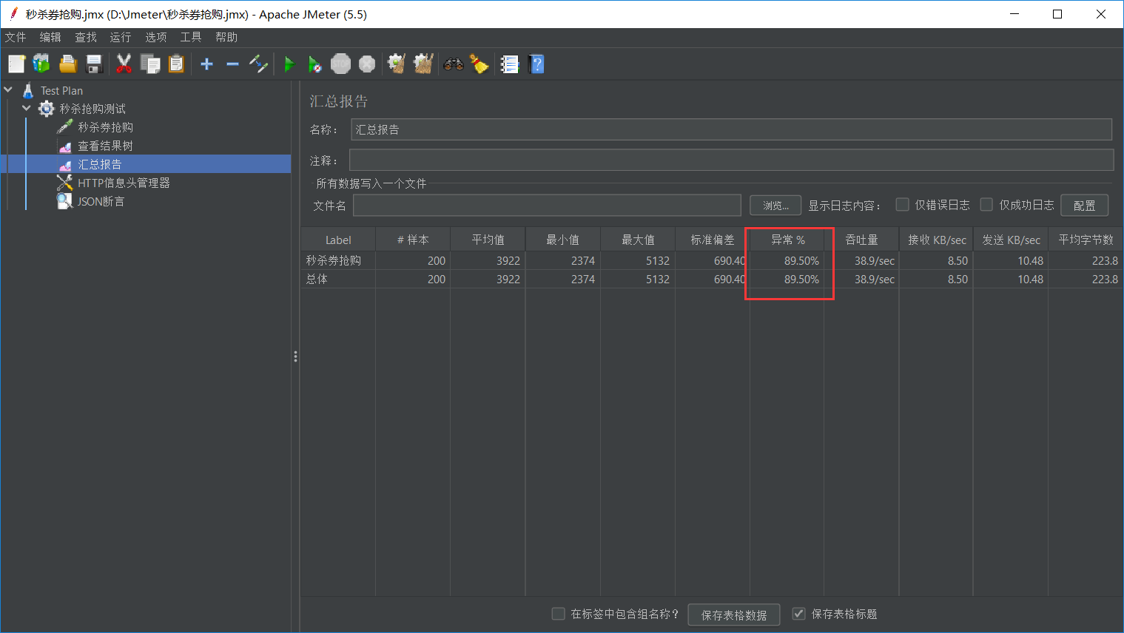Uncheck the 保存表格标题 checkbox

798,614
